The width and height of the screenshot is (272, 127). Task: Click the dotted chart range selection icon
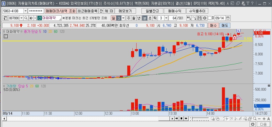222,119
